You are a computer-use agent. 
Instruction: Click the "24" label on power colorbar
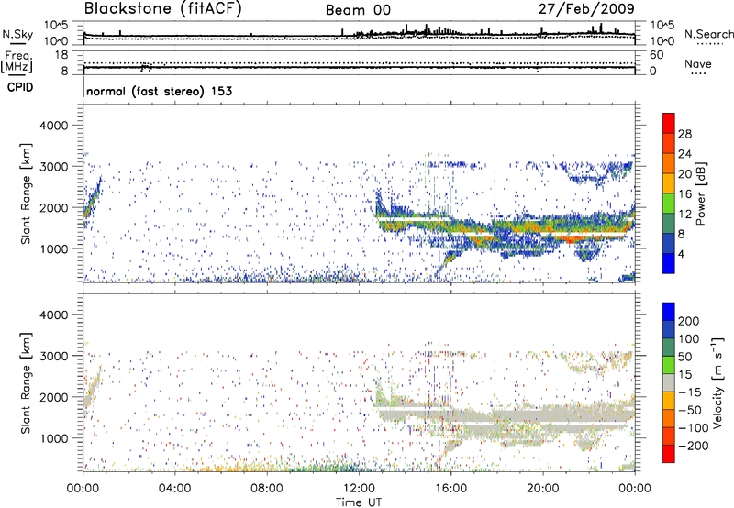point(684,154)
